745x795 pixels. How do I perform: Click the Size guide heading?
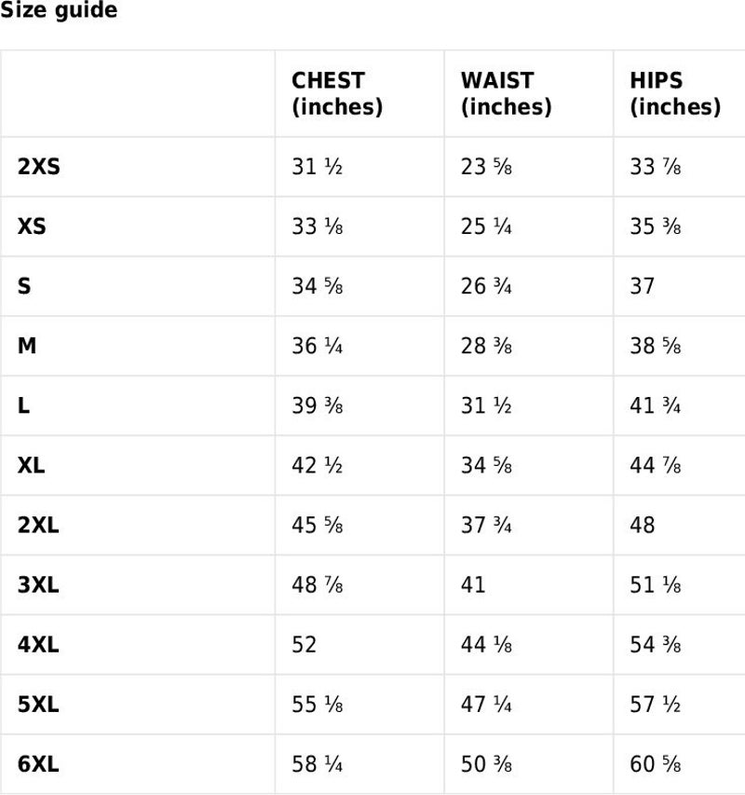coord(59,10)
